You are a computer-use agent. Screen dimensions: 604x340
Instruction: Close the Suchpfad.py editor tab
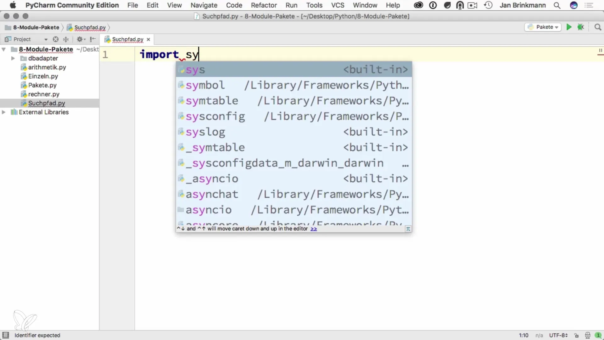(148, 39)
